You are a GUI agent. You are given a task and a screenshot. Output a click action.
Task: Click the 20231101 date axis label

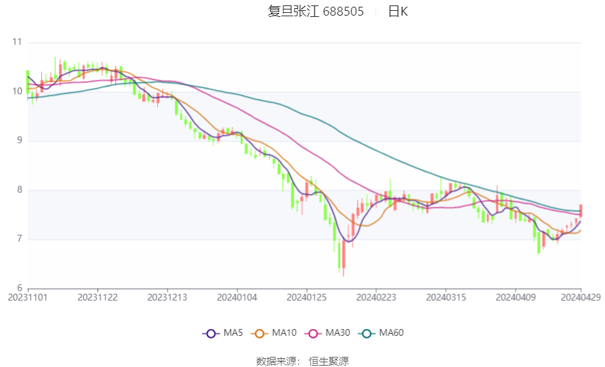pyautogui.click(x=28, y=298)
